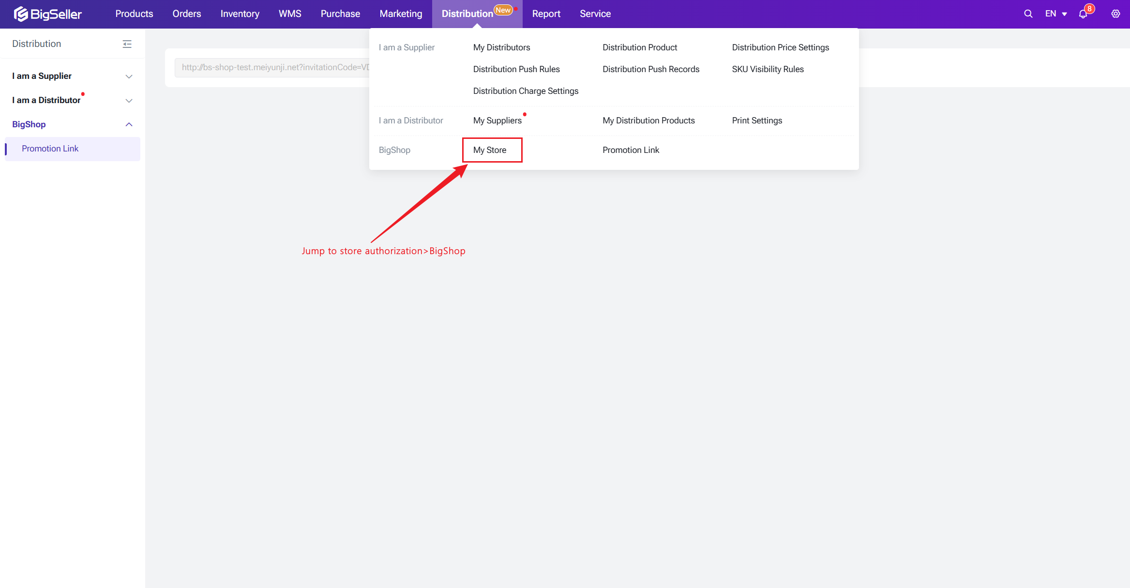Image resolution: width=1130 pixels, height=588 pixels.
Task: Open SKU Visibility Rules
Action: point(768,69)
